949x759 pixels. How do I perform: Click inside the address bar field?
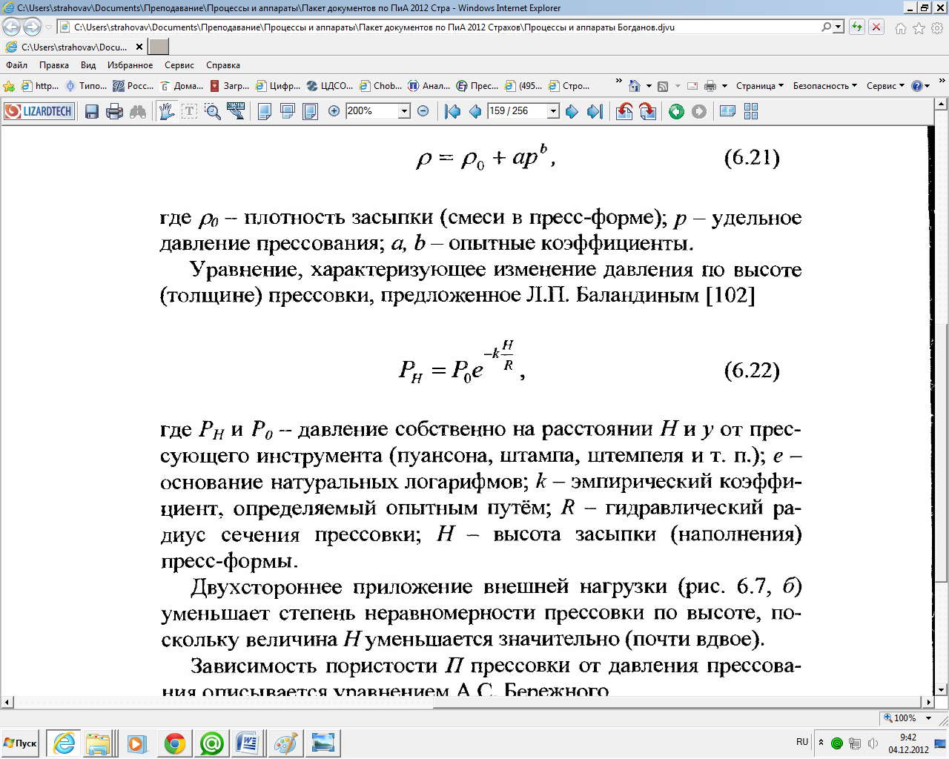click(x=445, y=27)
